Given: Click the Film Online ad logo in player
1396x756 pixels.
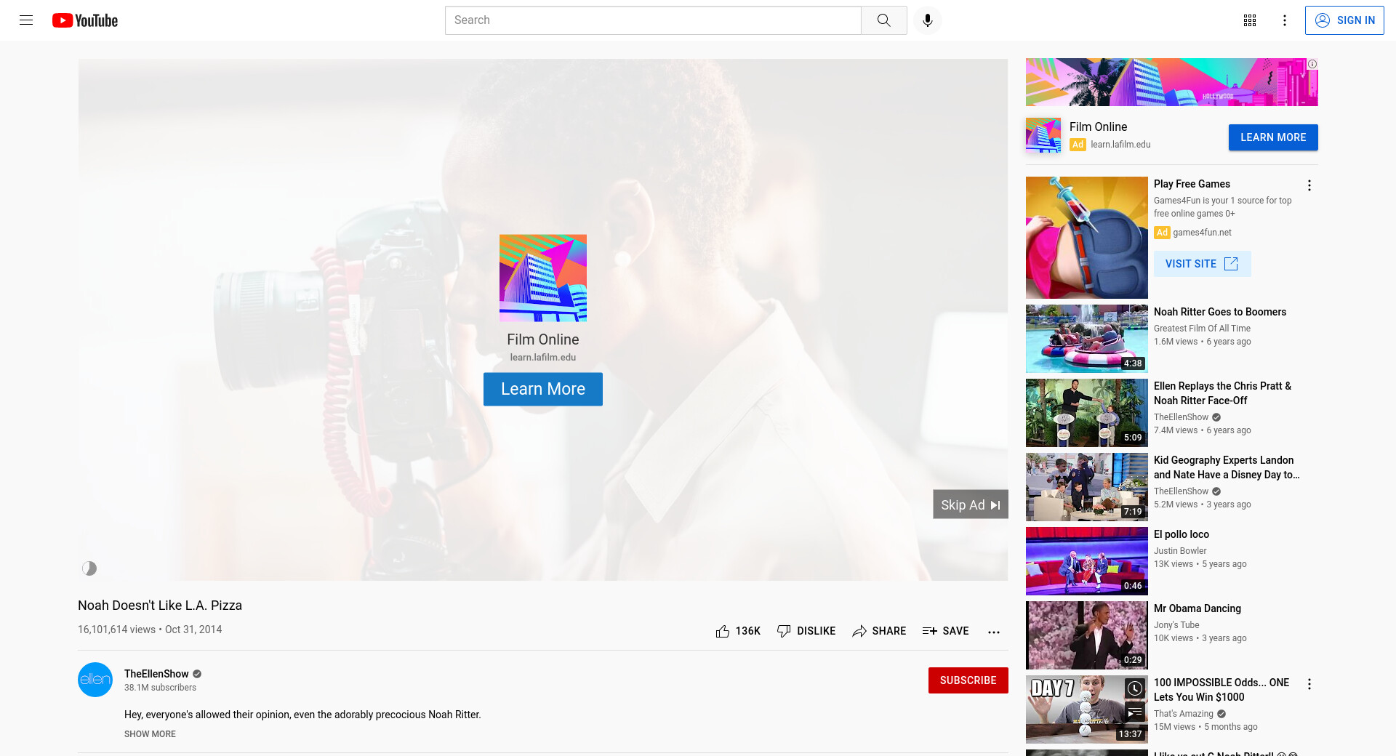Looking at the screenshot, I should pyautogui.click(x=542, y=278).
